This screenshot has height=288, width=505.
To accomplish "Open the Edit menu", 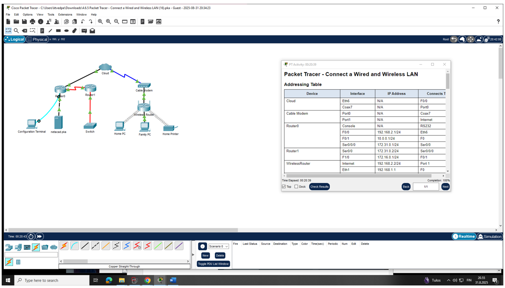I will pyautogui.click(x=17, y=14).
